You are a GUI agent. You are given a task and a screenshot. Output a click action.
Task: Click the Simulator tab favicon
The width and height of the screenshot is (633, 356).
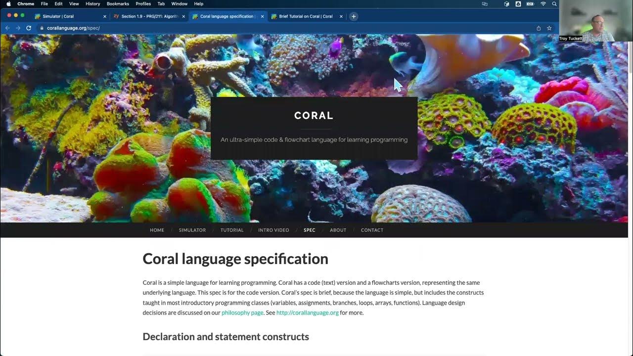click(x=38, y=16)
